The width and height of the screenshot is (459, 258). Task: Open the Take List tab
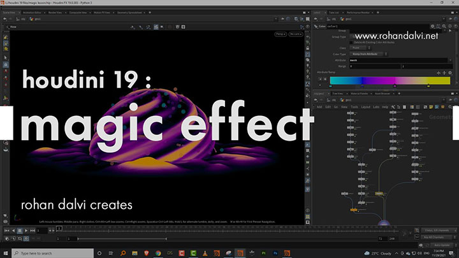333,13
